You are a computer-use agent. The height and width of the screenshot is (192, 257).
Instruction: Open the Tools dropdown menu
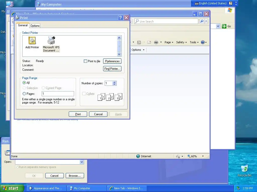coord(194,42)
